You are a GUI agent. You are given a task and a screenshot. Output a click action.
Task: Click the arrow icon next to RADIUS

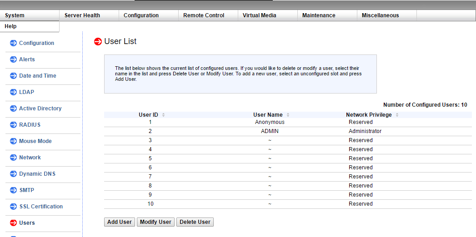pyautogui.click(x=13, y=125)
